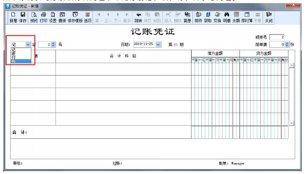The width and height of the screenshot is (308, 174).
Task: Print the voucher using 打印 icon
Action: pos(43,17)
